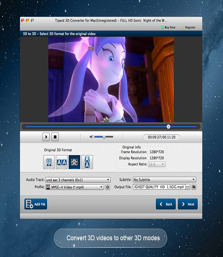Proceed with the Next button
This screenshot has height=257, width=223.
188,204
